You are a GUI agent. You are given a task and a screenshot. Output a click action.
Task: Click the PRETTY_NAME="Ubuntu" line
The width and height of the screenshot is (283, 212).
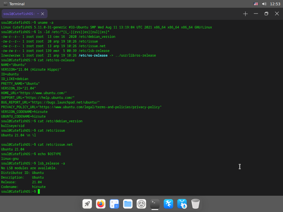tap(20, 83)
